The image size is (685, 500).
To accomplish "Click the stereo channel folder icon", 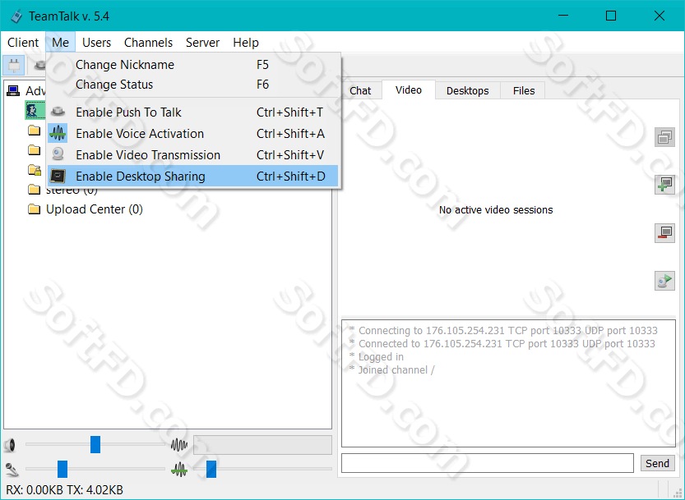I will click(34, 190).
